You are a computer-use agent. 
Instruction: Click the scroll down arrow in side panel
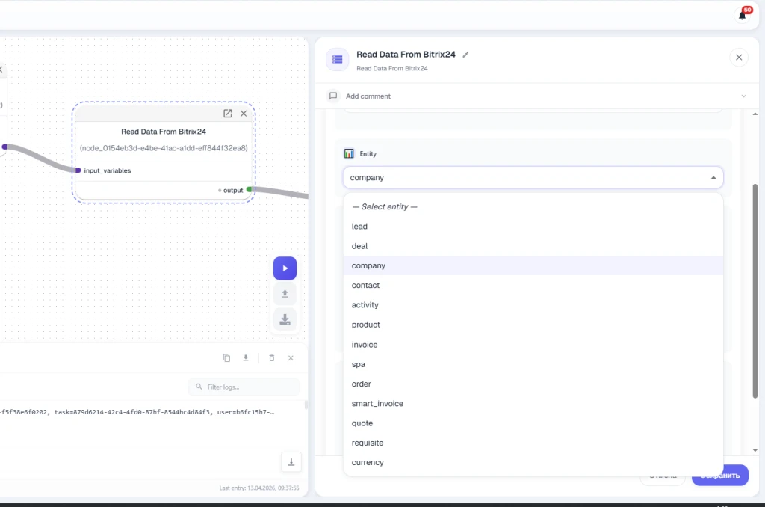[x=755, y=450]
